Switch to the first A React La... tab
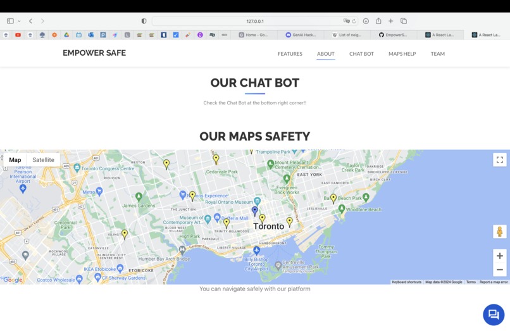This screenshot has height=331, width=510. 440,35
